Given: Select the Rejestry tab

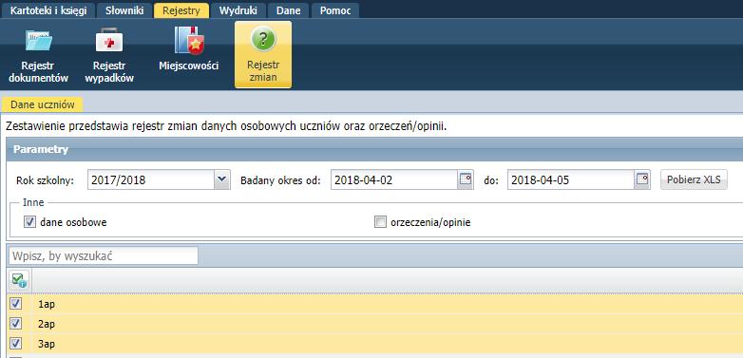Looking at the screenshot, I should point(181,10).
